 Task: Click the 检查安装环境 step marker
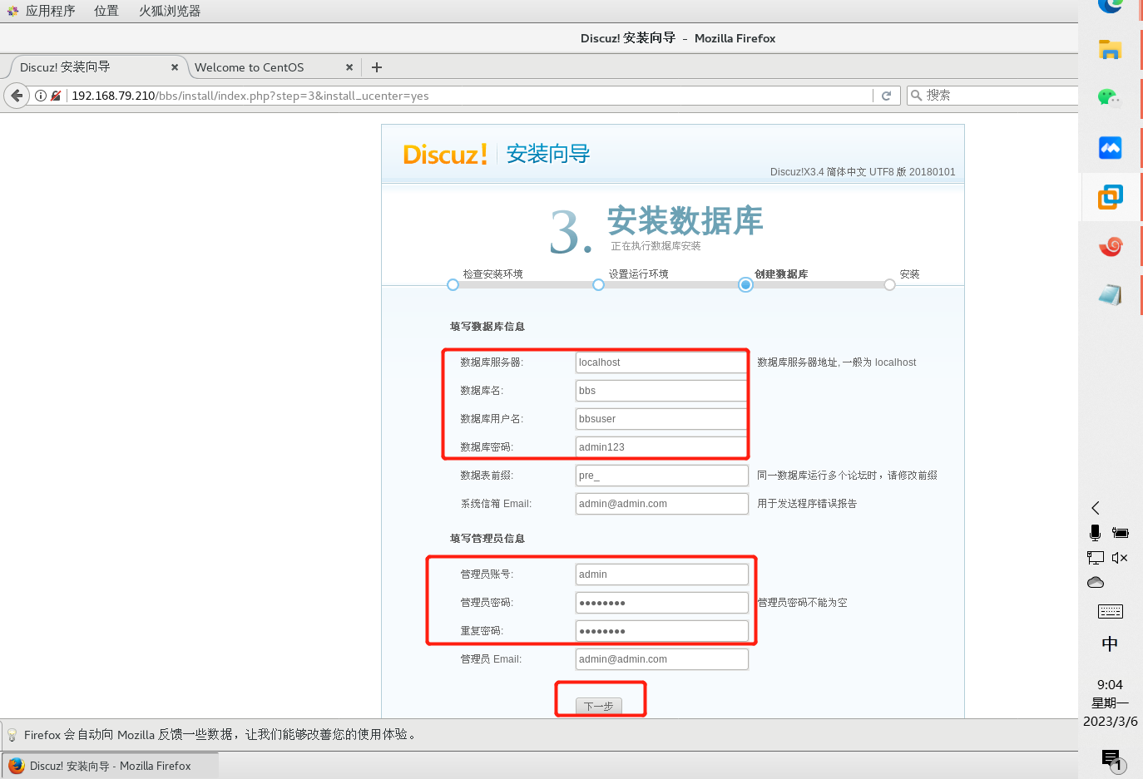tap(453, 285)
